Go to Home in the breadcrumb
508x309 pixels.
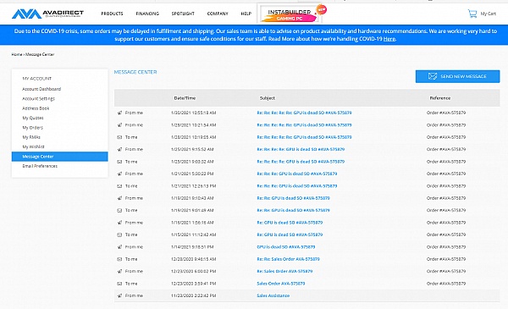(x=17, y=54)
